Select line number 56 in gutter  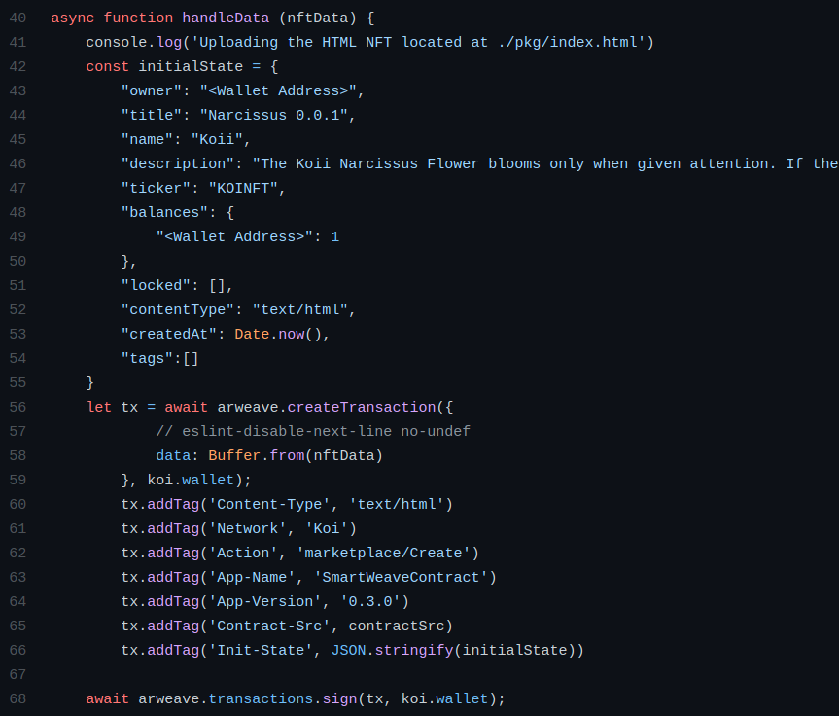coord(17,407)
